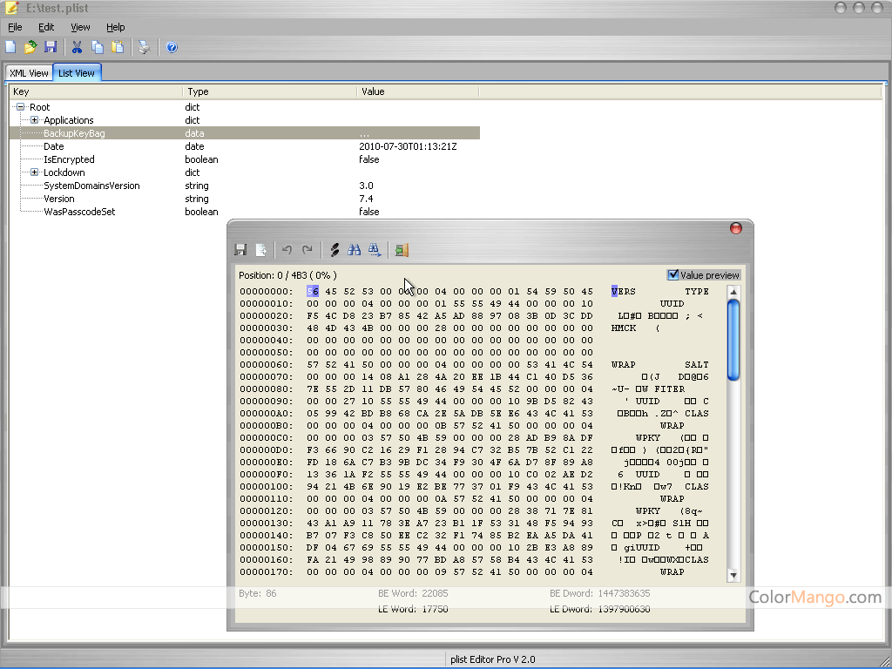Click the hex editor scroll down arrow

point(733,575)
